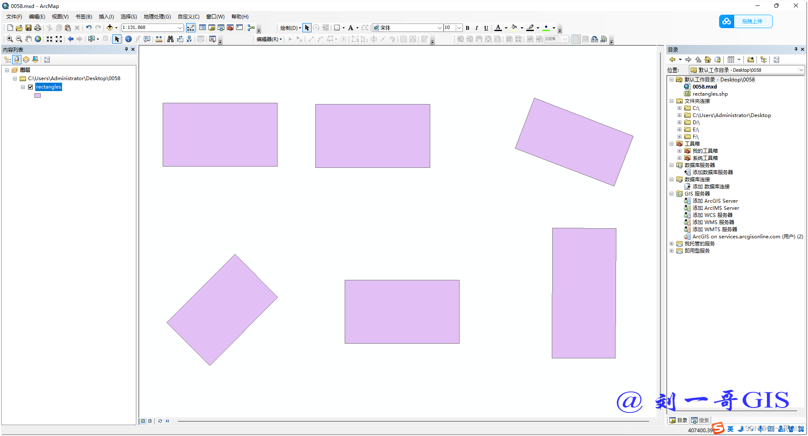This screenshot has width=808, height=436.
Task: Switch to List By Source view
Action: click(x=17, y=60)
